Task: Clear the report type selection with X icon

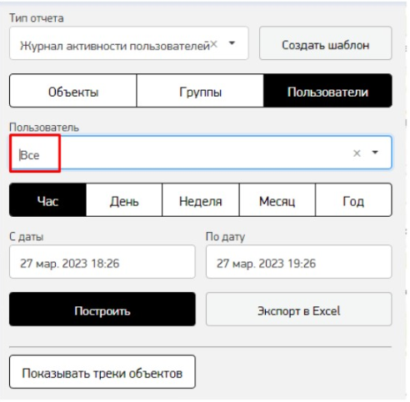Action: (213, 44)
